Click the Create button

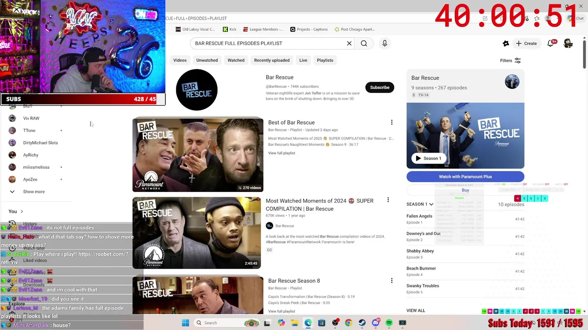(x=526, y=44)
